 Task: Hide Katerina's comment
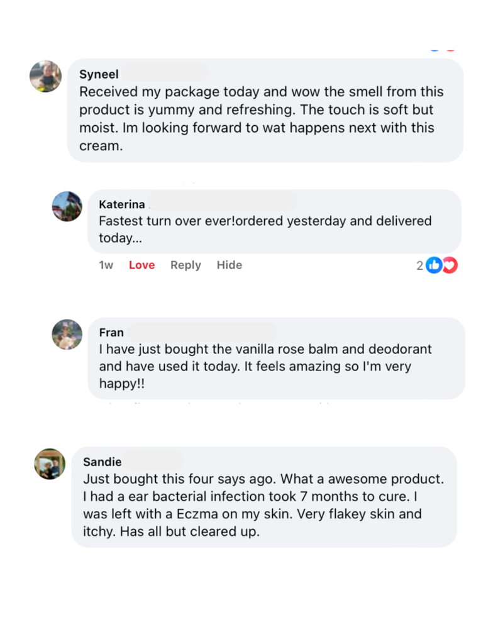(x=229, y=265)
